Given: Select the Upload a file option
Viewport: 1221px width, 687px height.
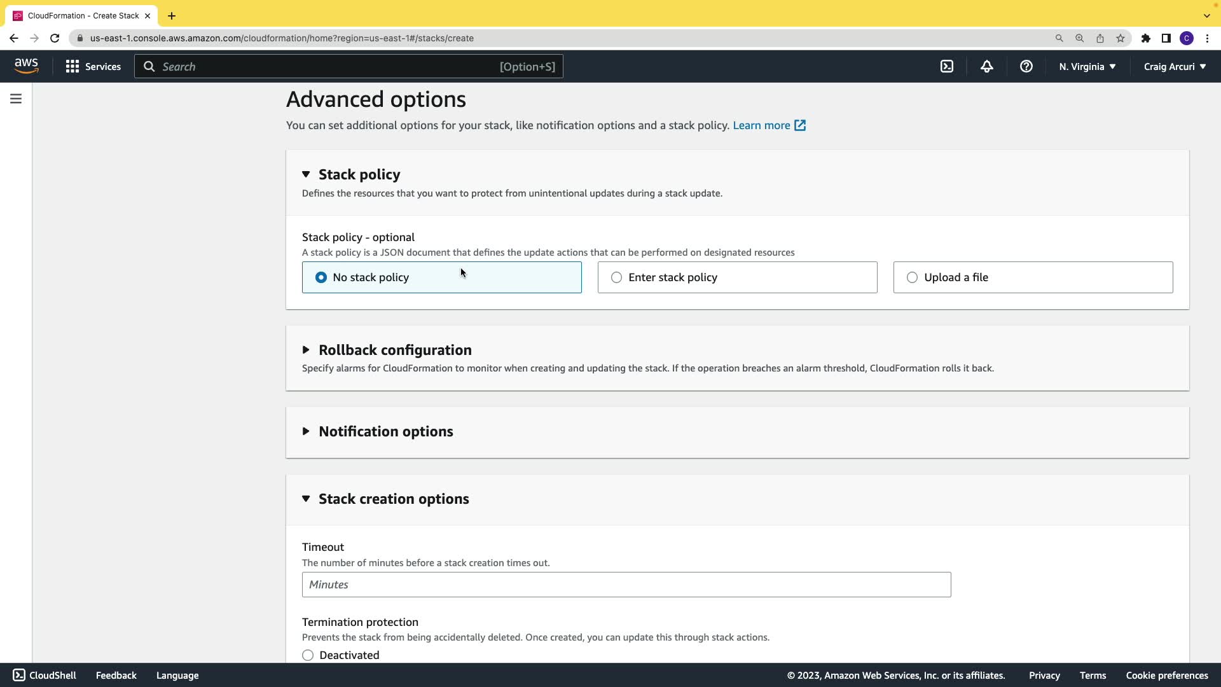Looking at the screenshot, I should point(912,277).
